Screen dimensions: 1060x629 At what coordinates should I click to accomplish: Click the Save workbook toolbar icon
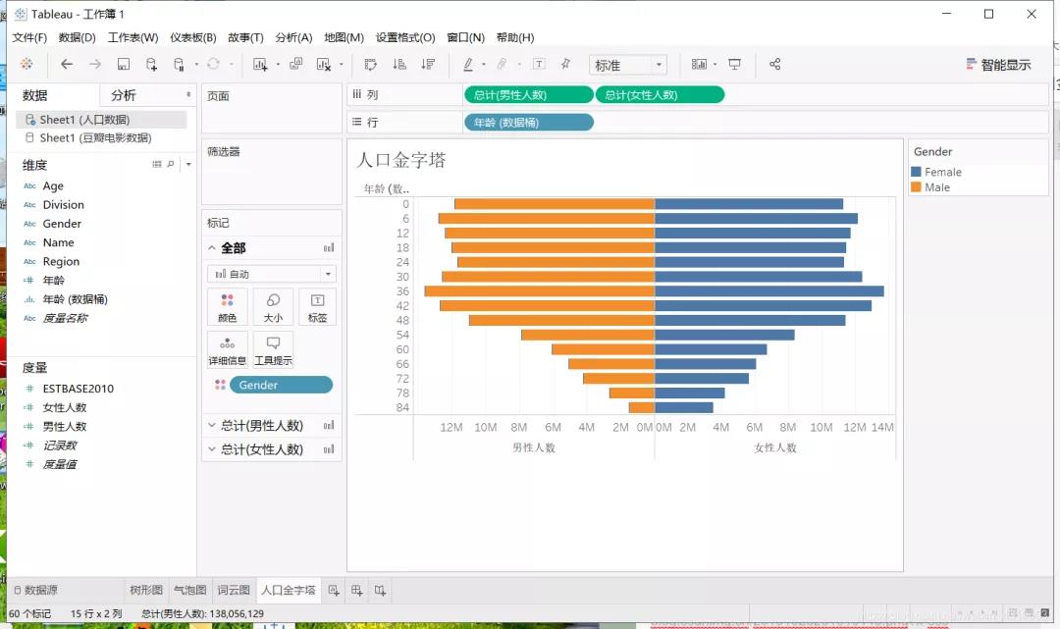click(x=123, y=64)
